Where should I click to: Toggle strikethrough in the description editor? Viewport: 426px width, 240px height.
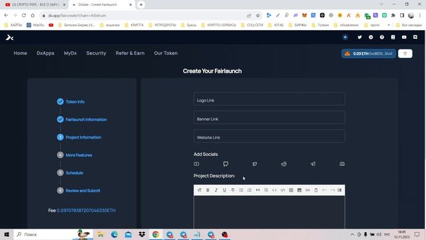tap(233, 190)
